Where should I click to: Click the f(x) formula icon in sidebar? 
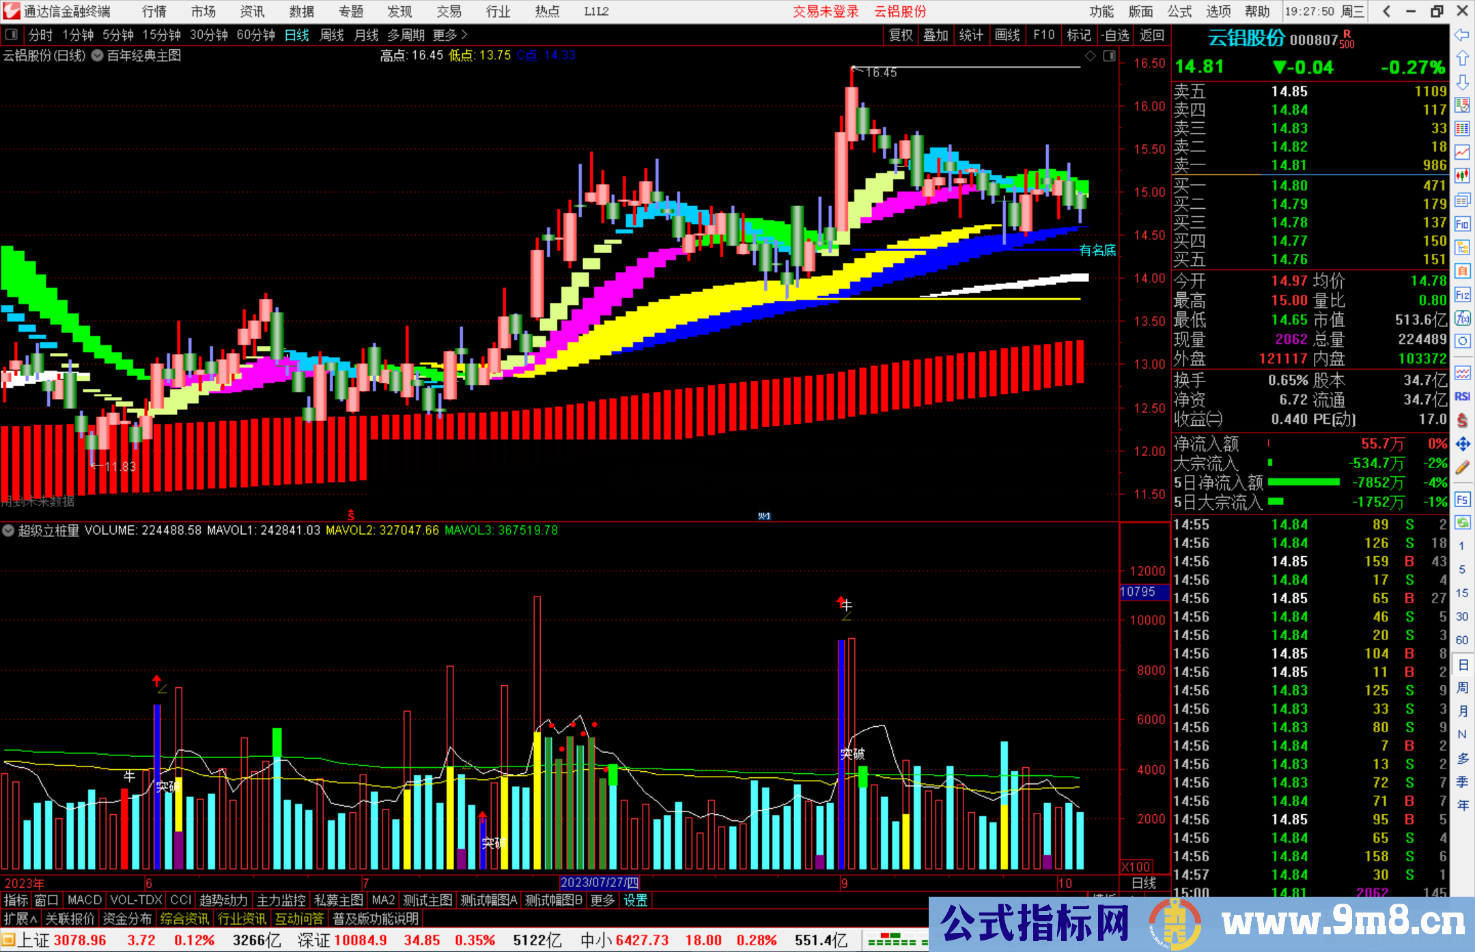1462,318
